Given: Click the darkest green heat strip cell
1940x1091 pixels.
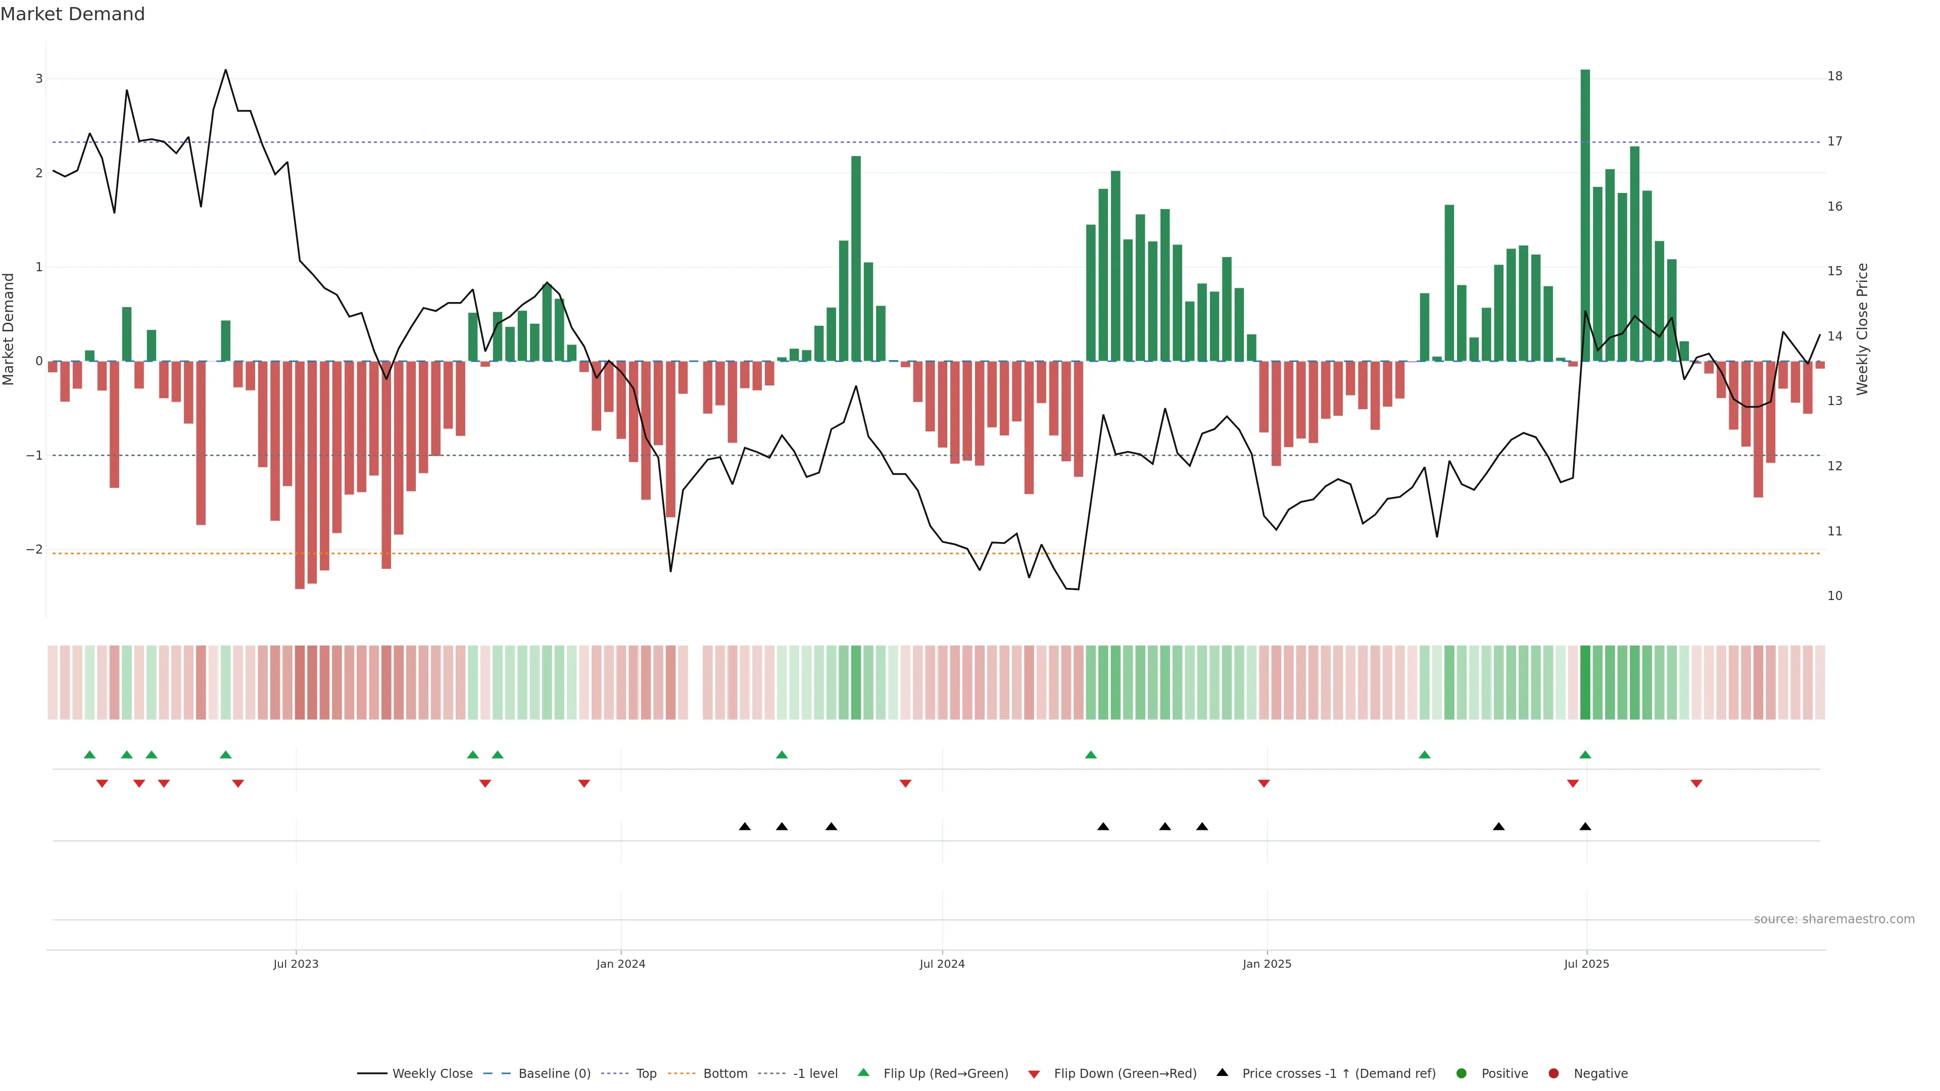Looking at the screenshot, I should [x=1585, y=682].
